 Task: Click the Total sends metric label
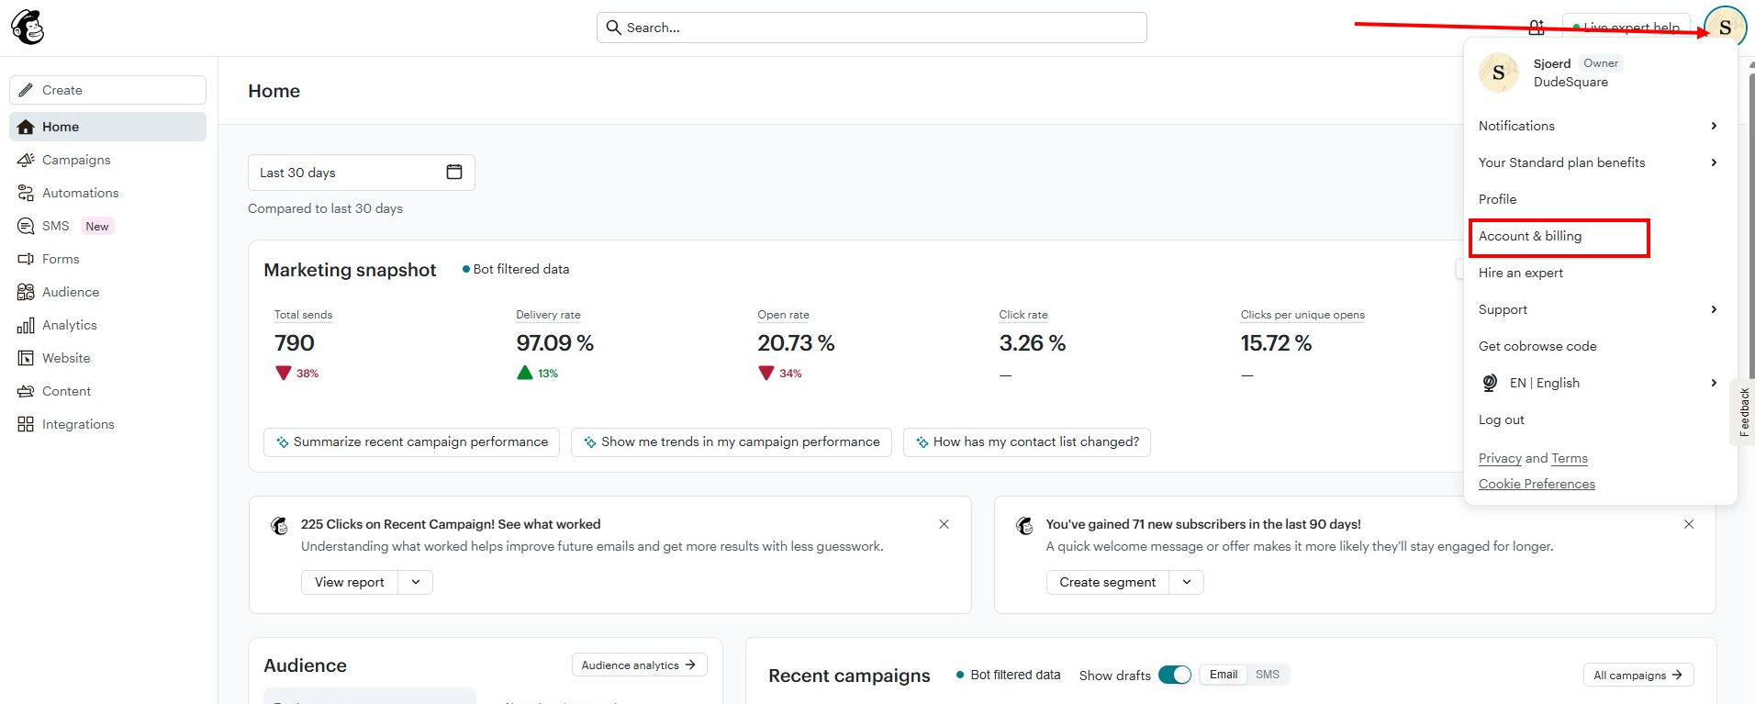(x=303, y=315)
